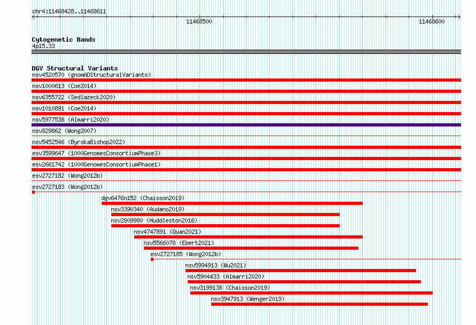Open variant esv2661742 (1000GenomesConsortiumPhase1) label
Image resolution: width=476 pixels, height=325 pixels.
point(96,164)
